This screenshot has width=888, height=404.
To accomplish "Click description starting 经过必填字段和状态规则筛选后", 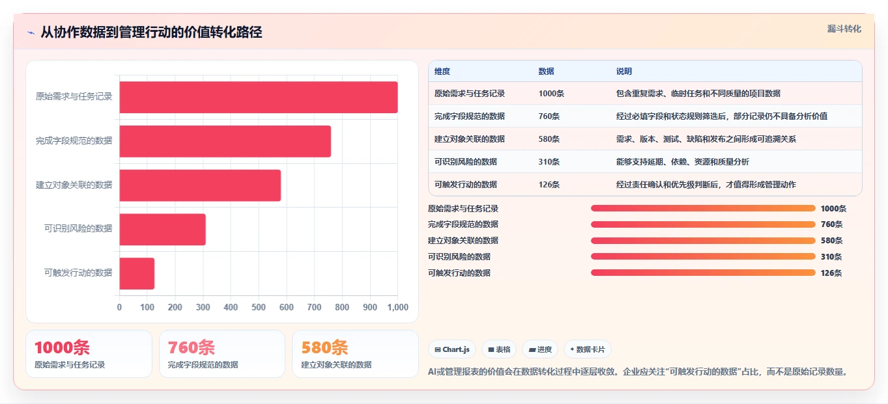I will pyautogui.click(x=722, y=116).
